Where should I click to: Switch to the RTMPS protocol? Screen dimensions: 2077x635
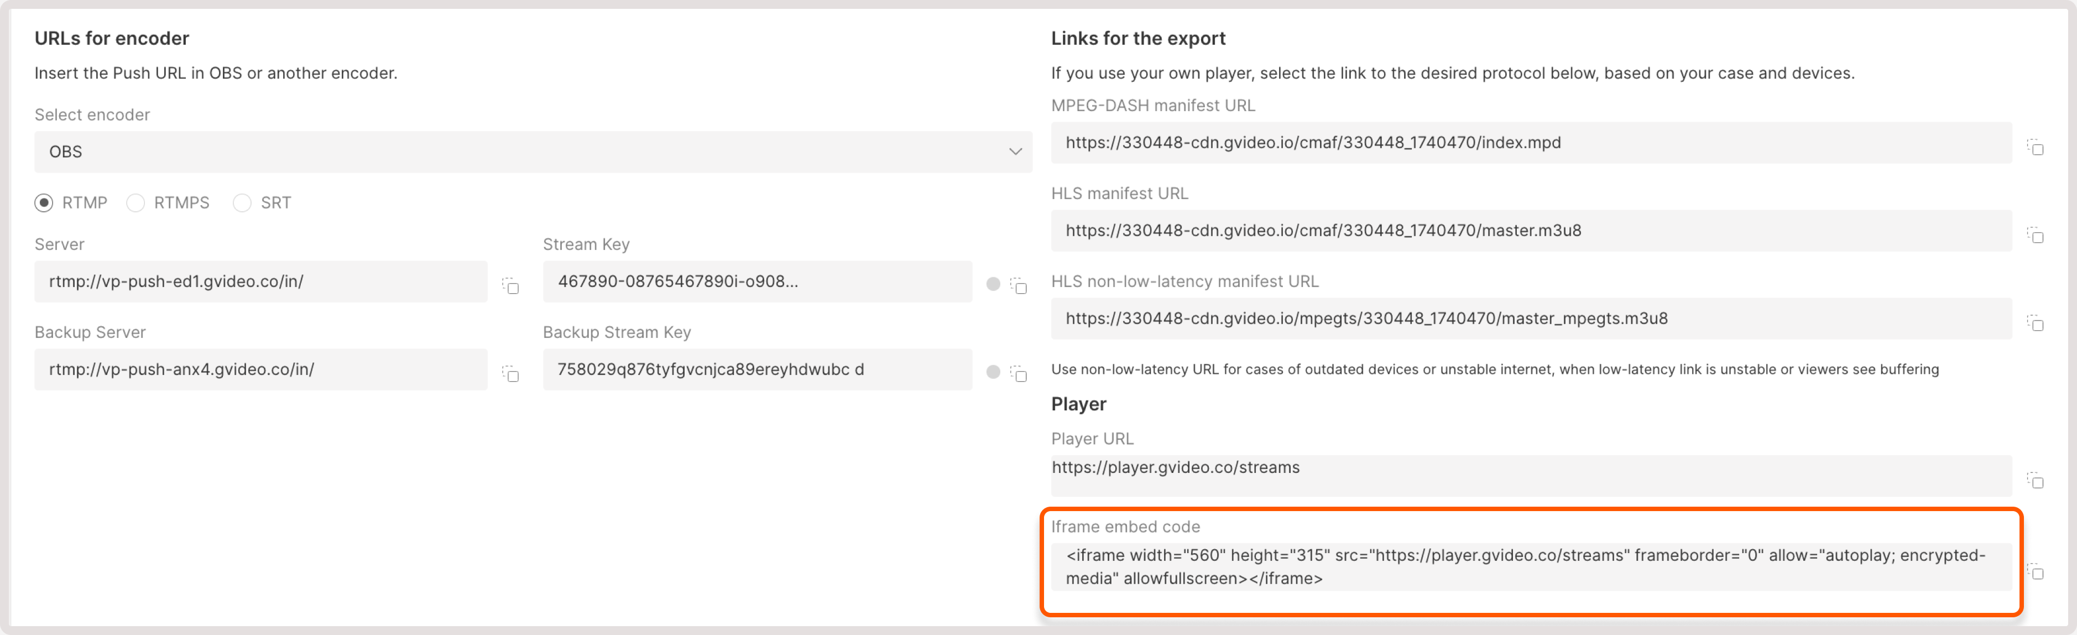[x=135, y=204]
